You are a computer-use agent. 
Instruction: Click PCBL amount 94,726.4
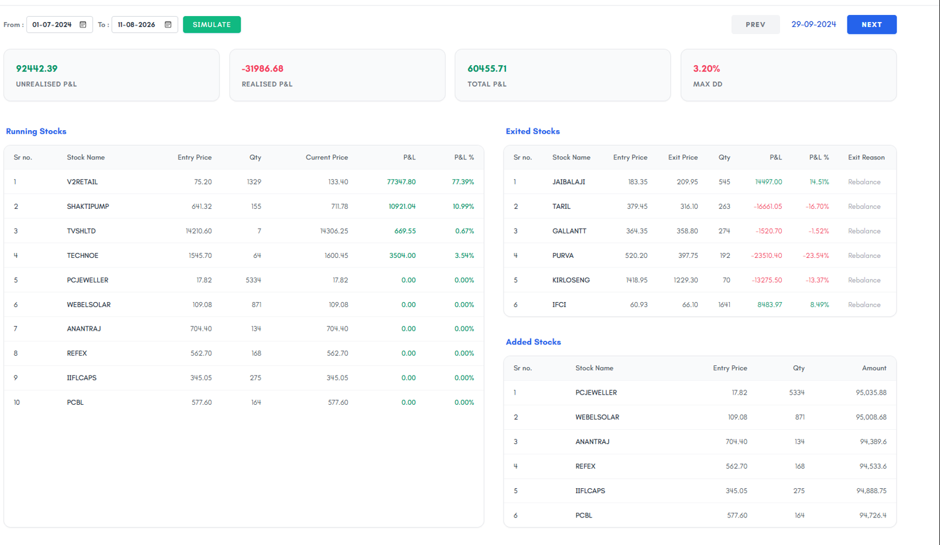click(x=873, y=515)
